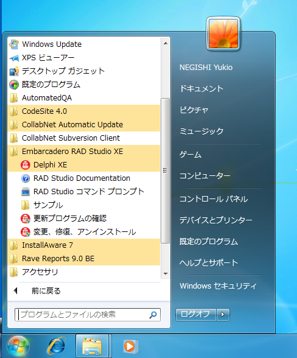Click 更新プログラムの確認 icon
This screenshot has height=358, width=297.
[26, 219]
